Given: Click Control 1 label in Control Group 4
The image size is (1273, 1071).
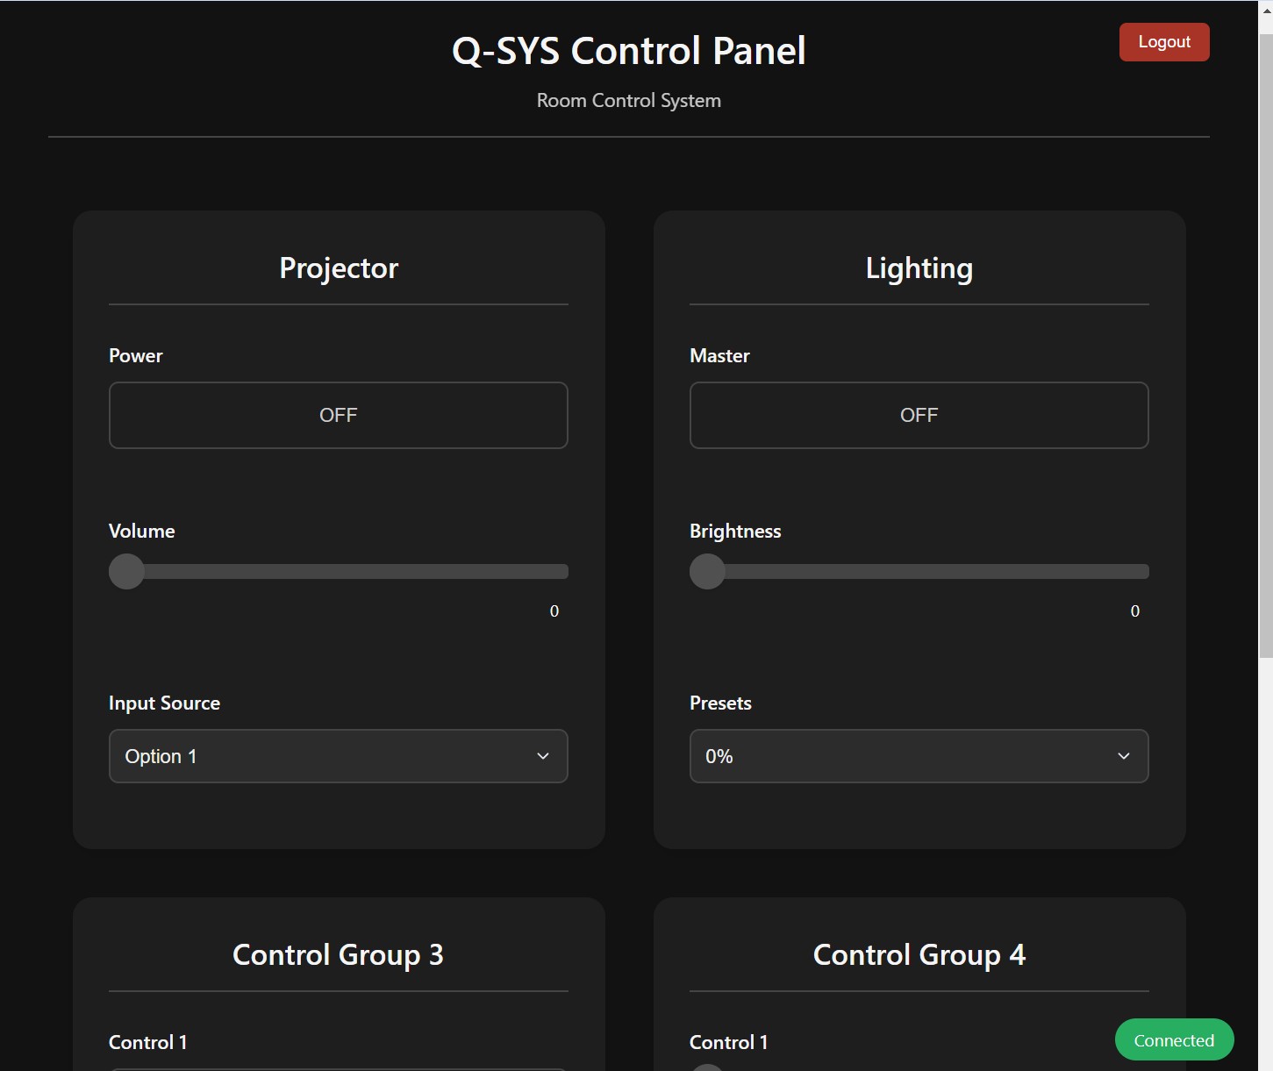Looking at the screenshot, I should [x=728, y=1042].
